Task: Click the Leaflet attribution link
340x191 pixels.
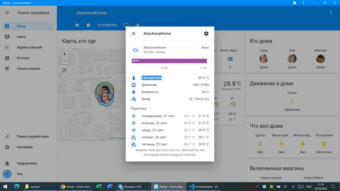Action: [112, 138]
